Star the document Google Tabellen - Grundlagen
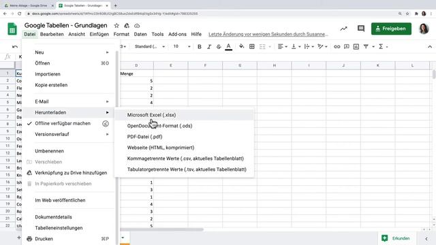 coord(116,26)
